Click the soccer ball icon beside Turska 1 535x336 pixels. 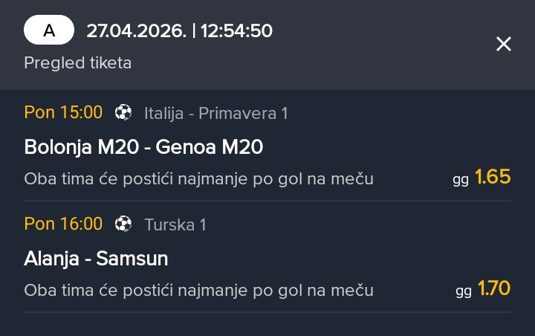click(123, 224)
